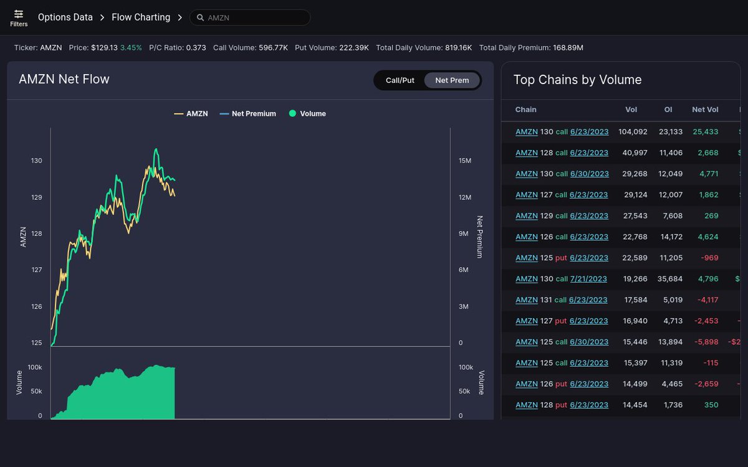Toggle Net Premium series in legend
This screenshot has height=467, width=748.
[x=248, y=114]
